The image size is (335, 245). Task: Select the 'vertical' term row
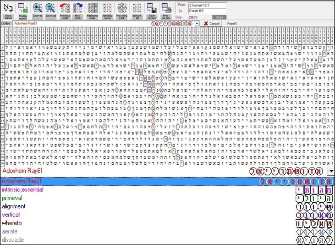[x=11, y=215]
